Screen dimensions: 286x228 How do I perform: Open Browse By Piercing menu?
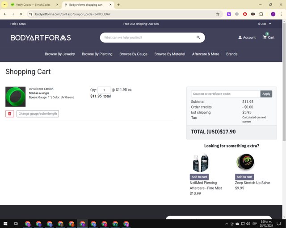point(97,54)
